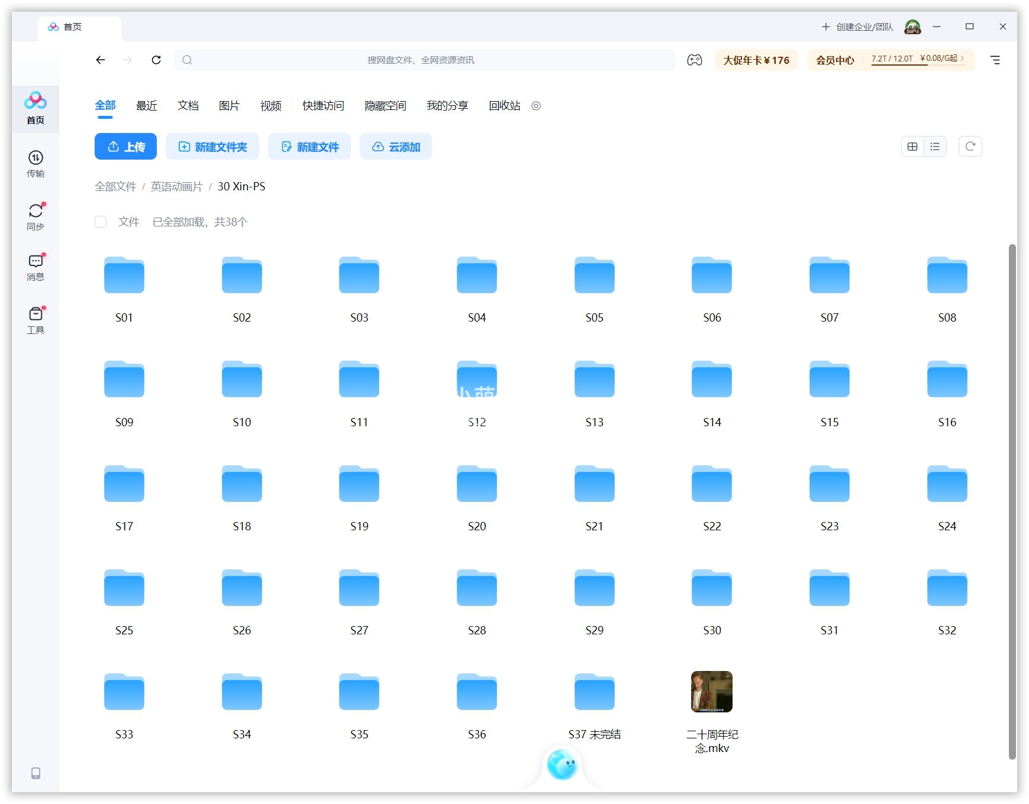Open the 二十周年纪念.mkv video thumbnail
Screen dimensions: 1029x804
pyautogui.click(x=711, y=692)
